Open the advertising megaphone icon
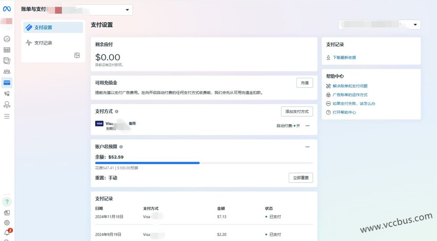 point(7,94)
